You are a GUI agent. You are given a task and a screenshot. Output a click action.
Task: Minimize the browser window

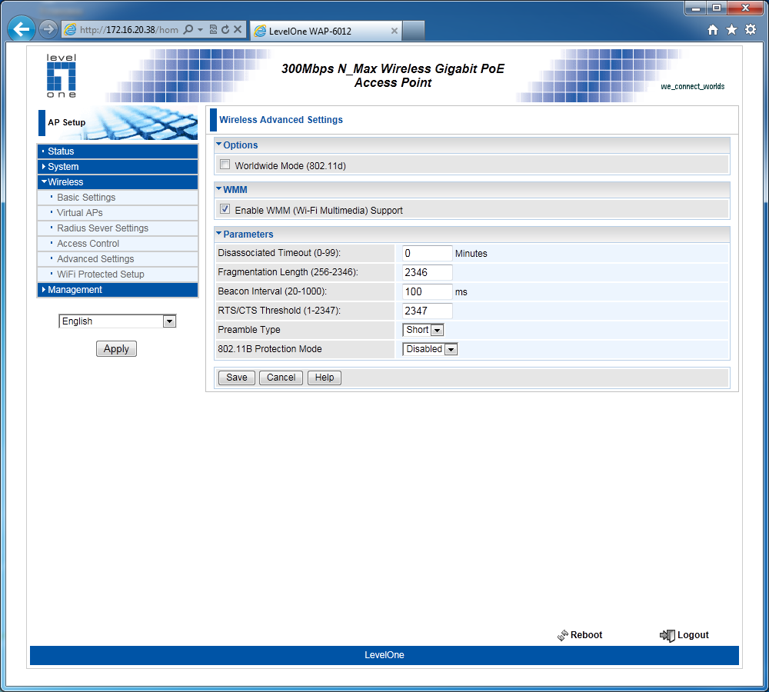(695, 8)
